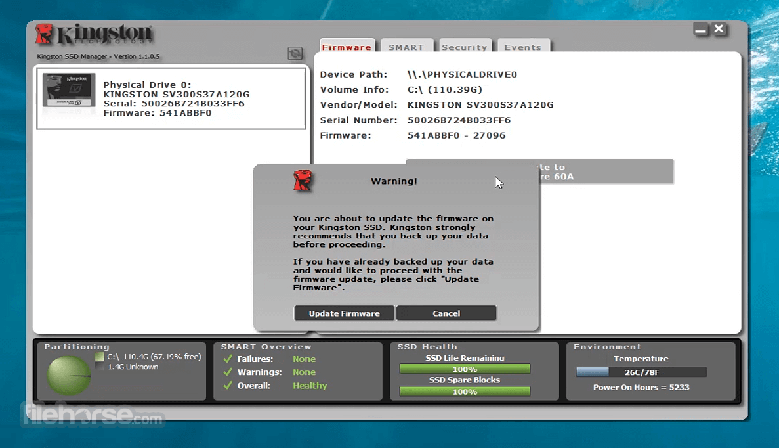Image resolution: width=779 pixels, height=448 pixels.
Task: Click Cancel in the Warning dialog
Action: click(446, 313)
